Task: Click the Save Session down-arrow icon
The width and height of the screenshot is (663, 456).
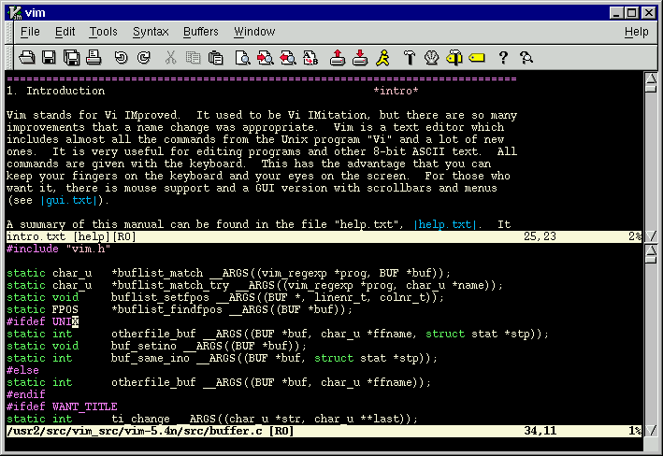Action: 360,58
